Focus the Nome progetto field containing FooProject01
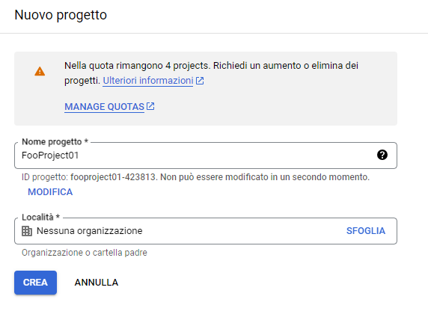The width and height of the screenshot is (428, 317). (206, 156)
